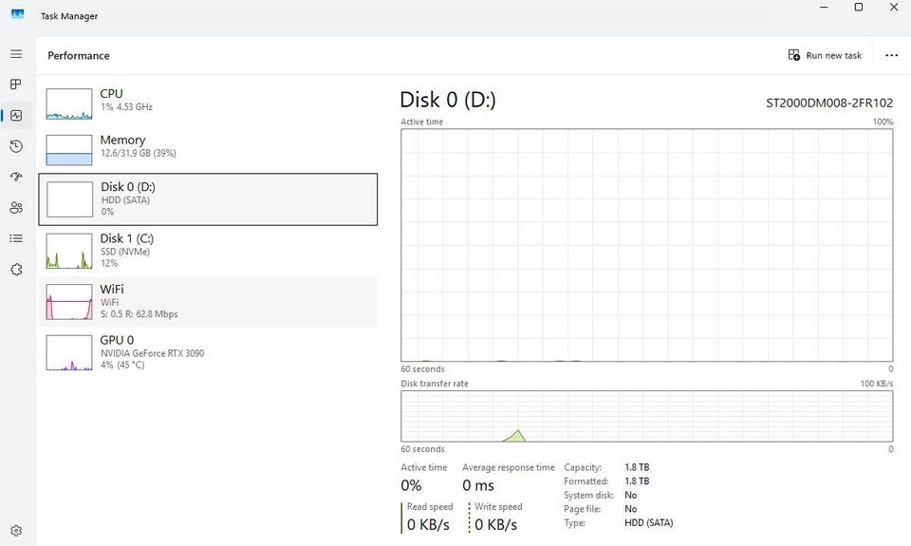Maximize the Task Manager window
911x546 pixels.
point(858,8)
